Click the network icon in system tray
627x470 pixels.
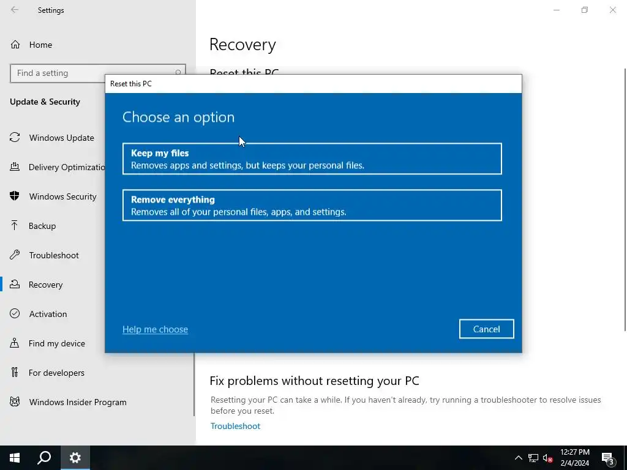[533, 458]
